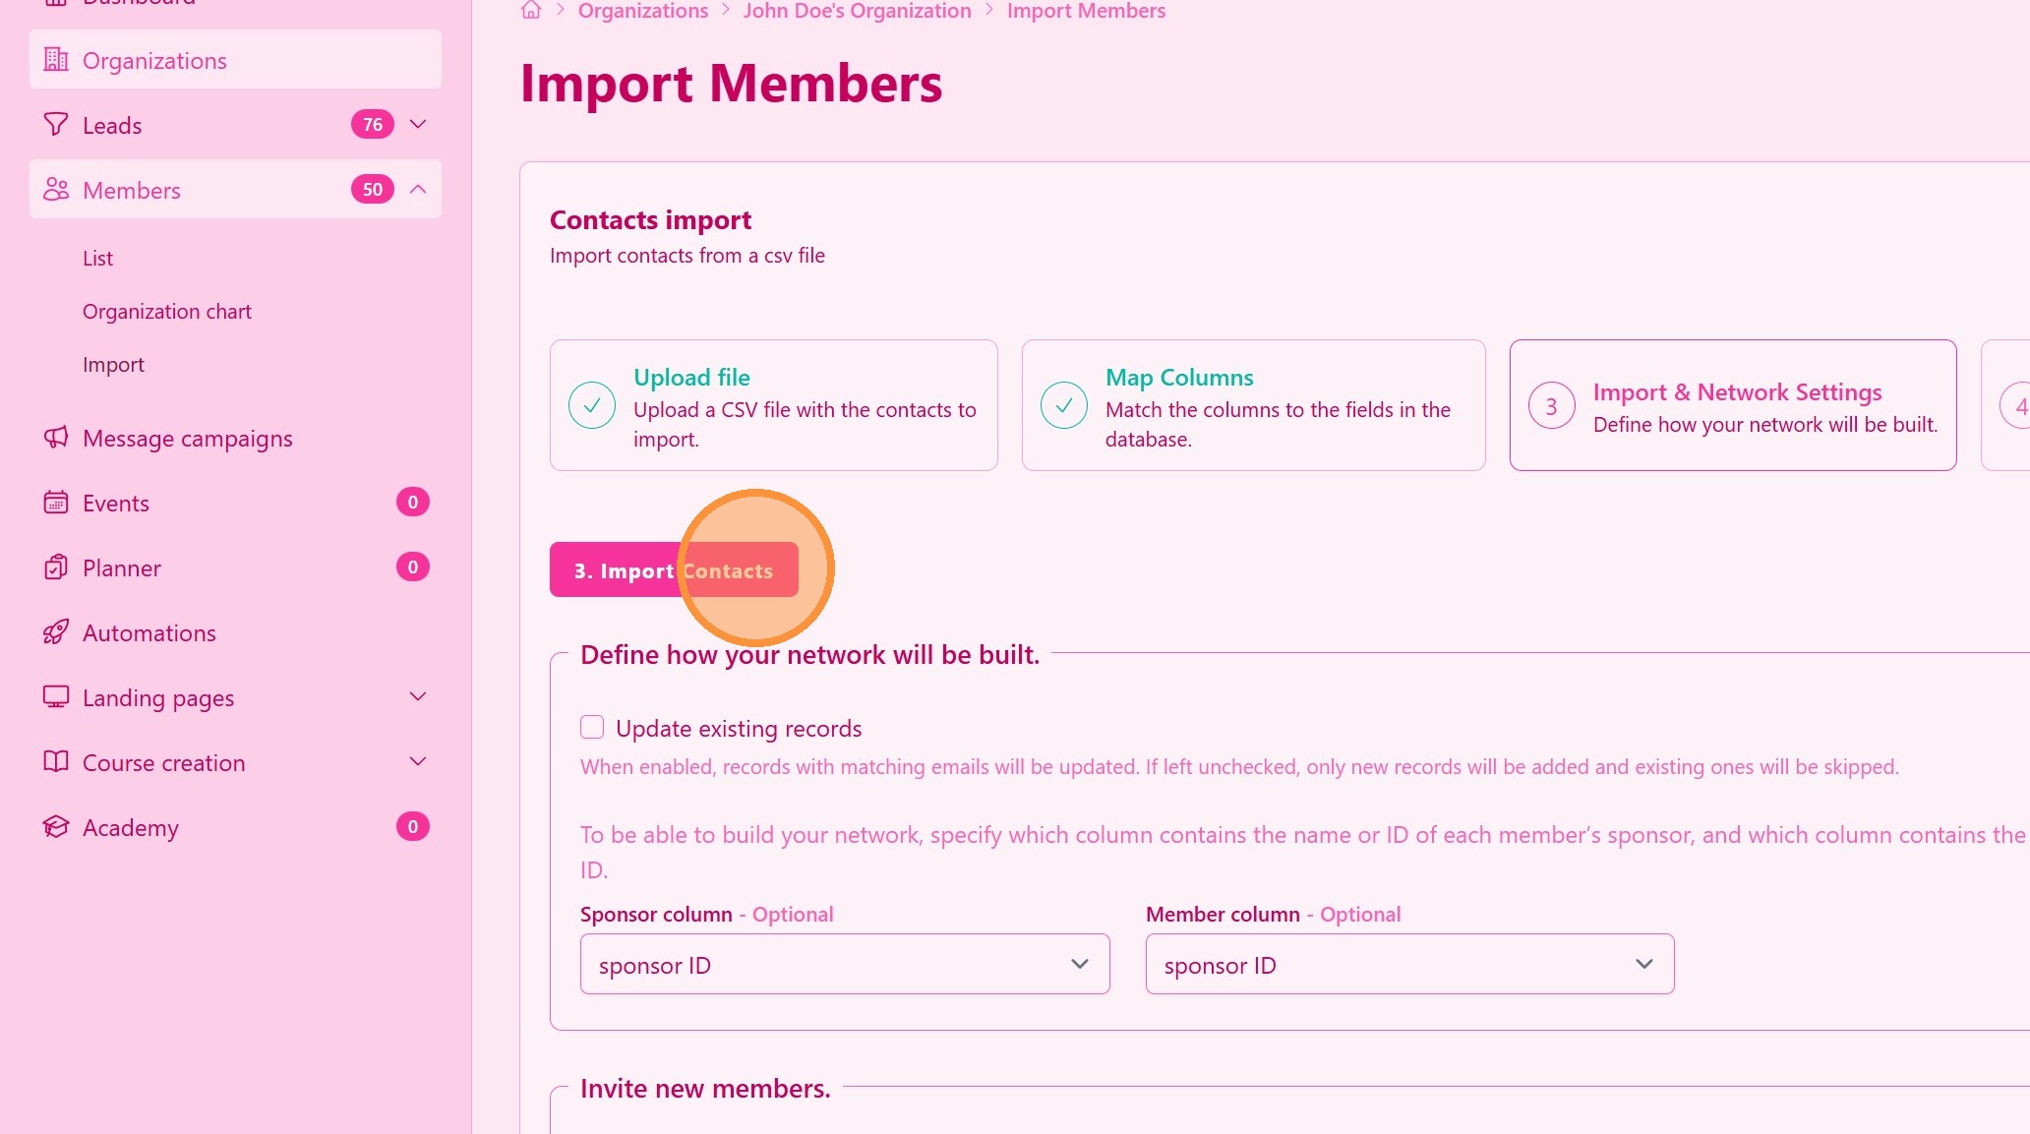Image resolution: width=2030 pixels, height=1134 pixels.
Task: Follow John Doe's Organization breadcrumb link
Action: click(857, 11)
